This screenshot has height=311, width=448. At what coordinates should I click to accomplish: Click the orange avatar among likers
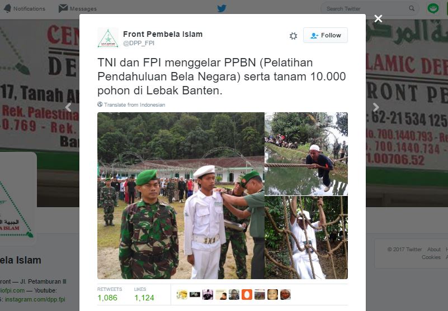pos(247,294)
